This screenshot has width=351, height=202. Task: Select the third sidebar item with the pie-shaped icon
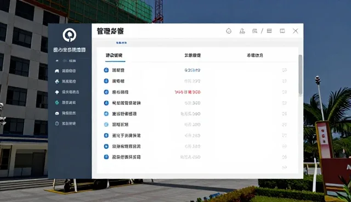click(x=65, y=81)
